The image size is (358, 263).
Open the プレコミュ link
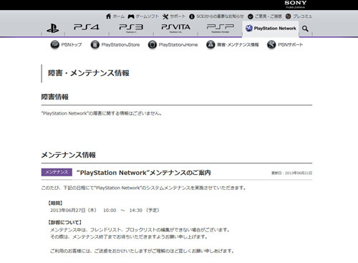click(x=302, y=16)
